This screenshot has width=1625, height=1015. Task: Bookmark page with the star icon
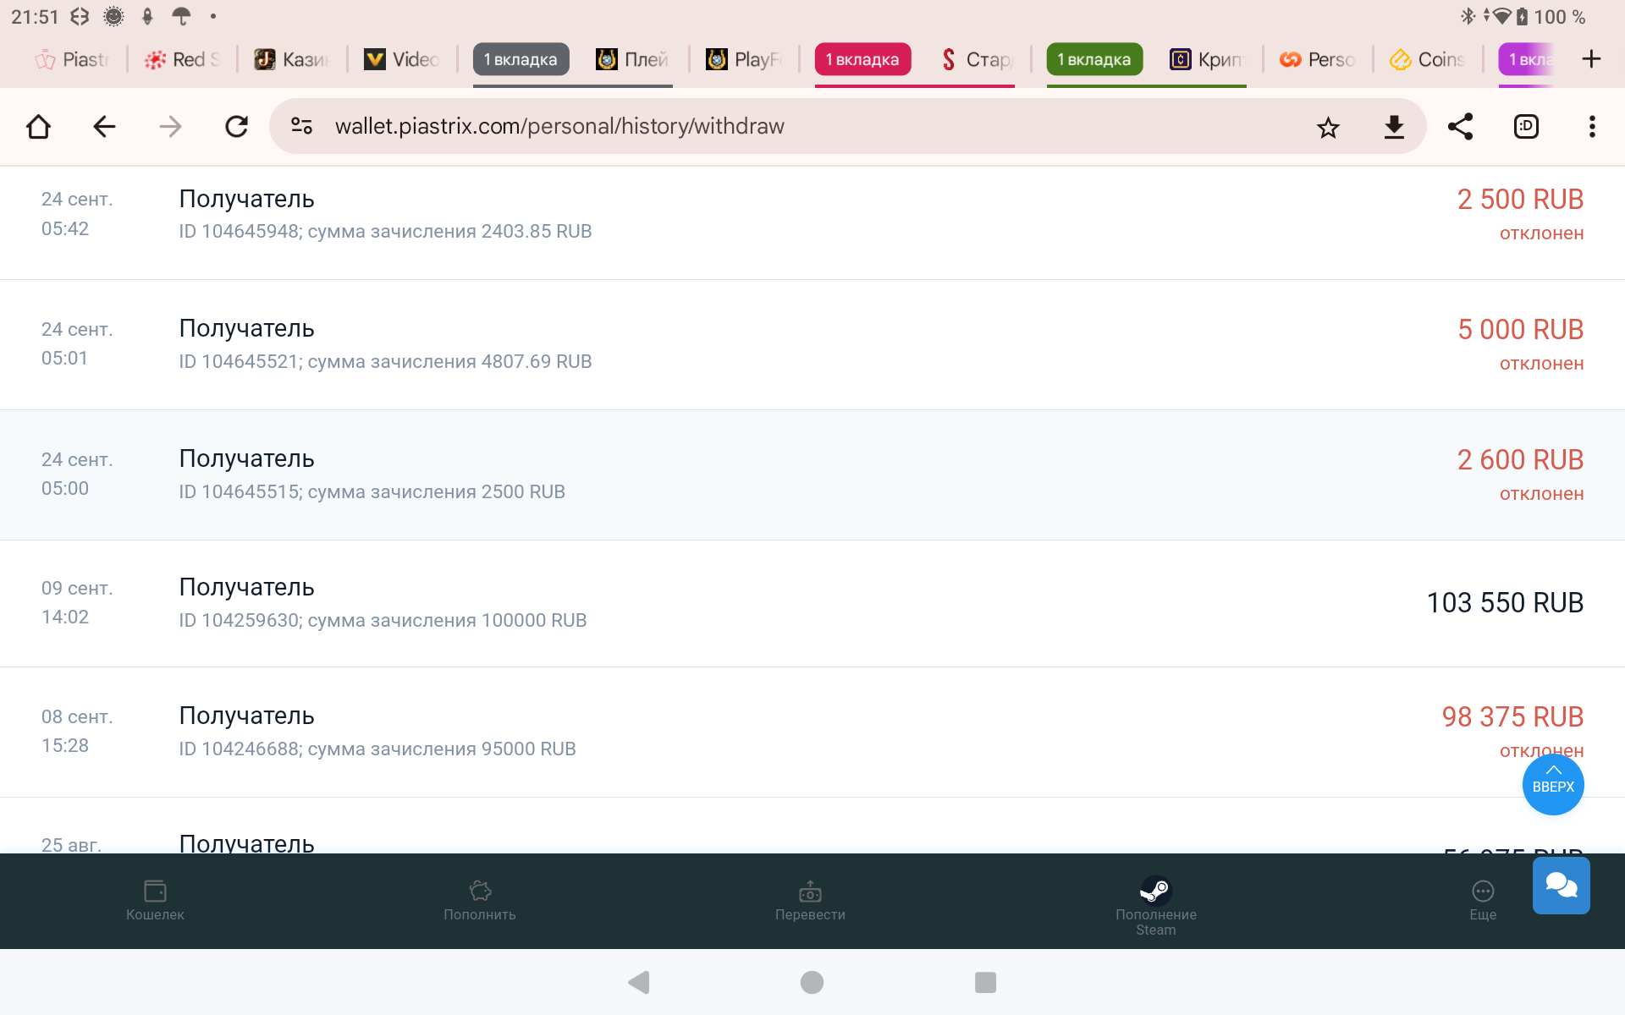click(x=1328, y=127)
